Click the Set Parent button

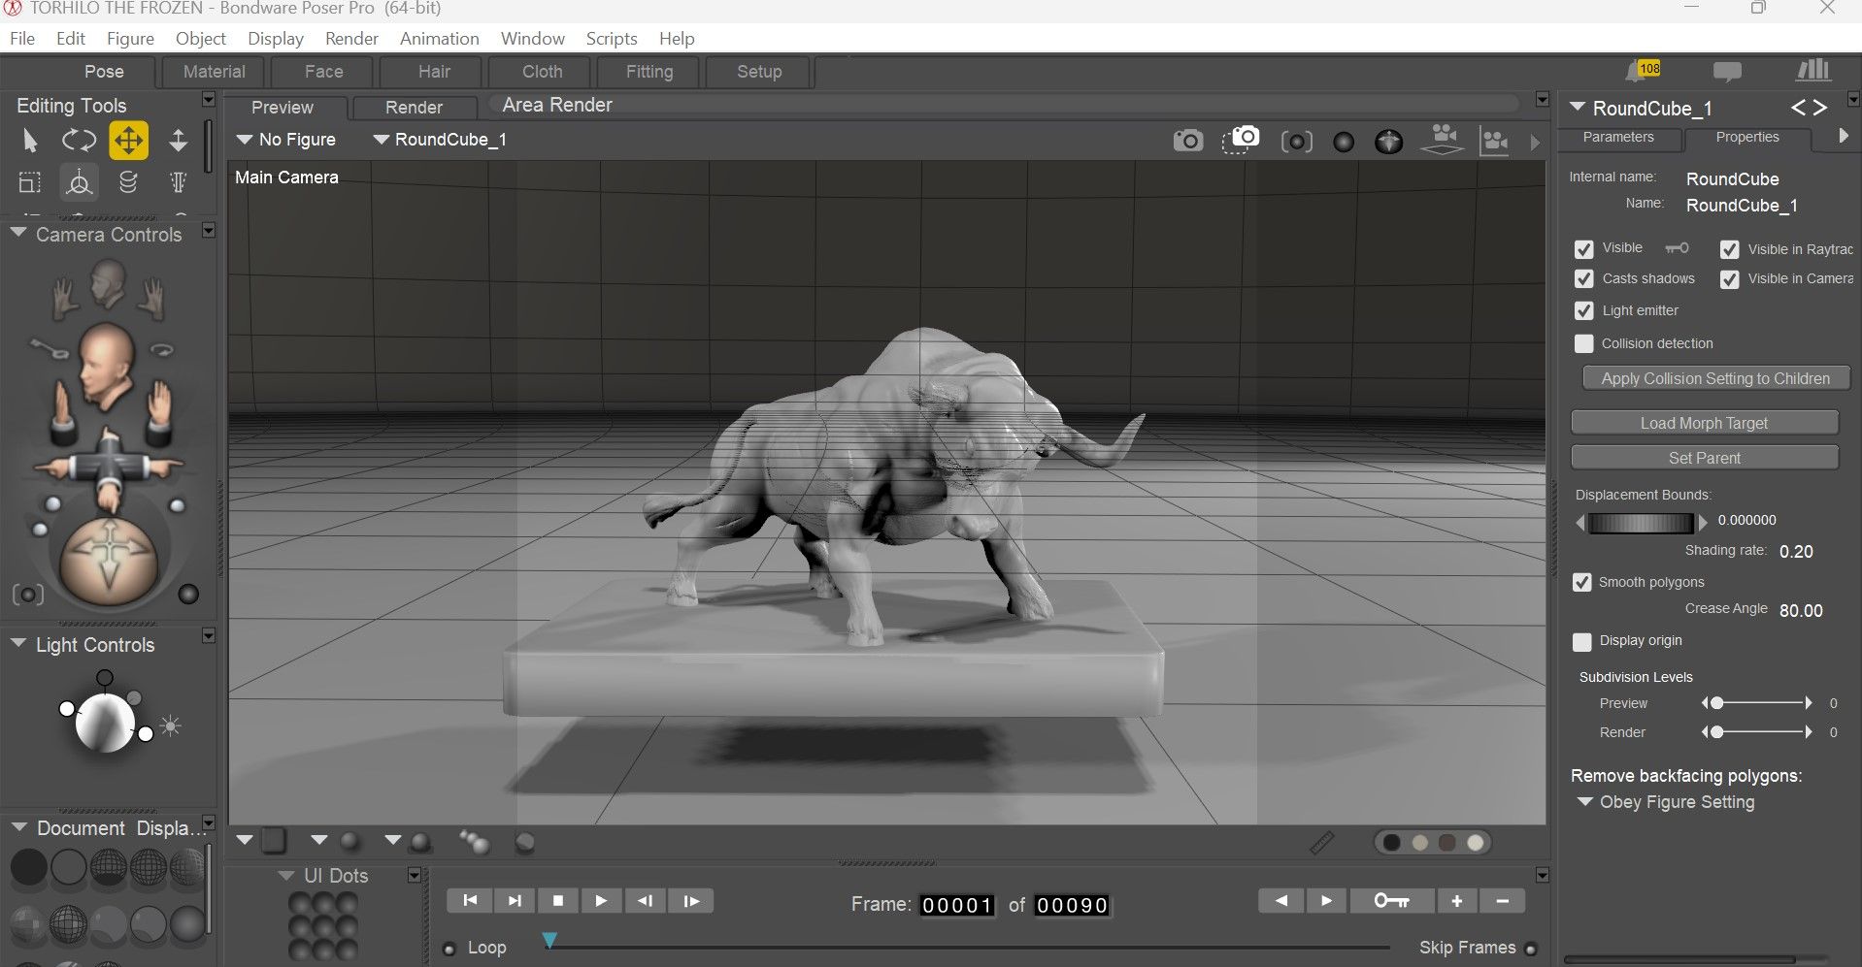click(x=1704, y=459)
